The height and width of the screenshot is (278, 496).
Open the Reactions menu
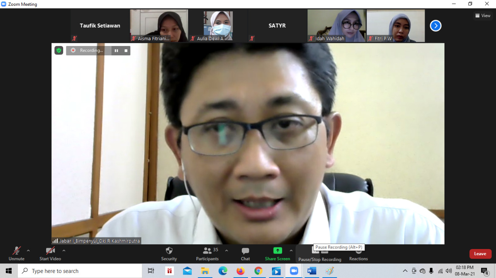pyautogui.click(x=358, y=254)
